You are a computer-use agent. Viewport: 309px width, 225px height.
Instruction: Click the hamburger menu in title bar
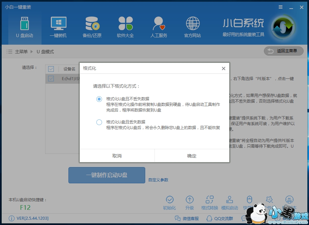pos(281,7)
